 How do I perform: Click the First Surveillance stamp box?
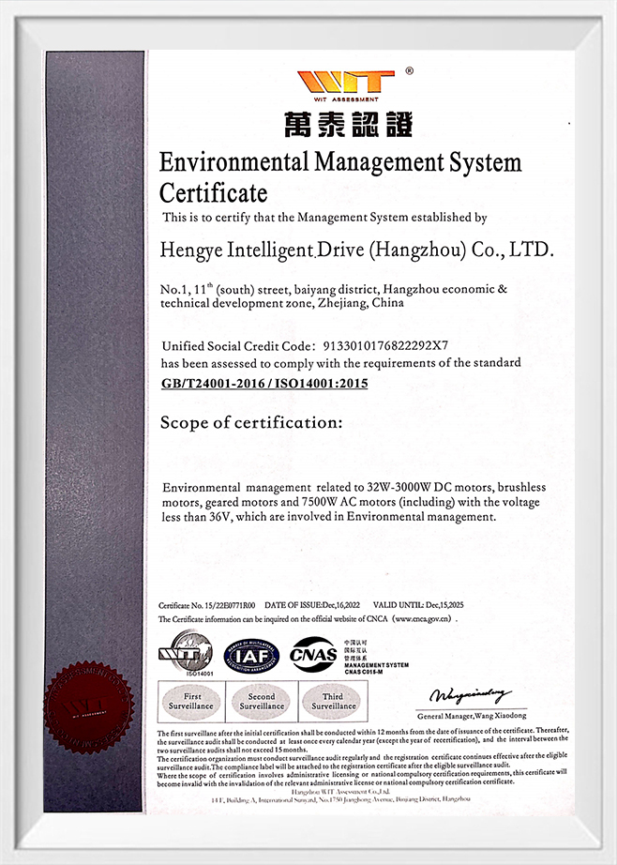click(190, 701)
